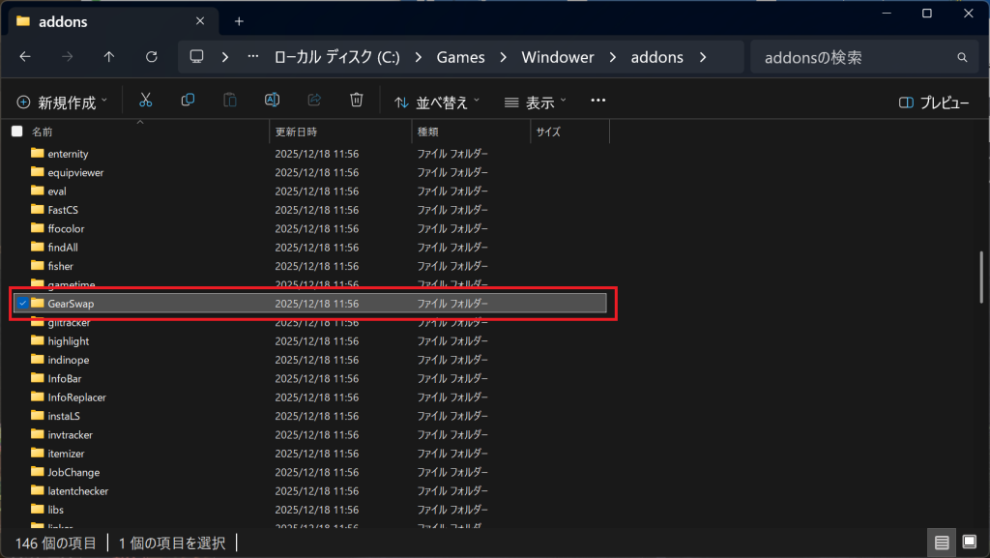Click Windower in the breadcrumb path

(558, 57)
